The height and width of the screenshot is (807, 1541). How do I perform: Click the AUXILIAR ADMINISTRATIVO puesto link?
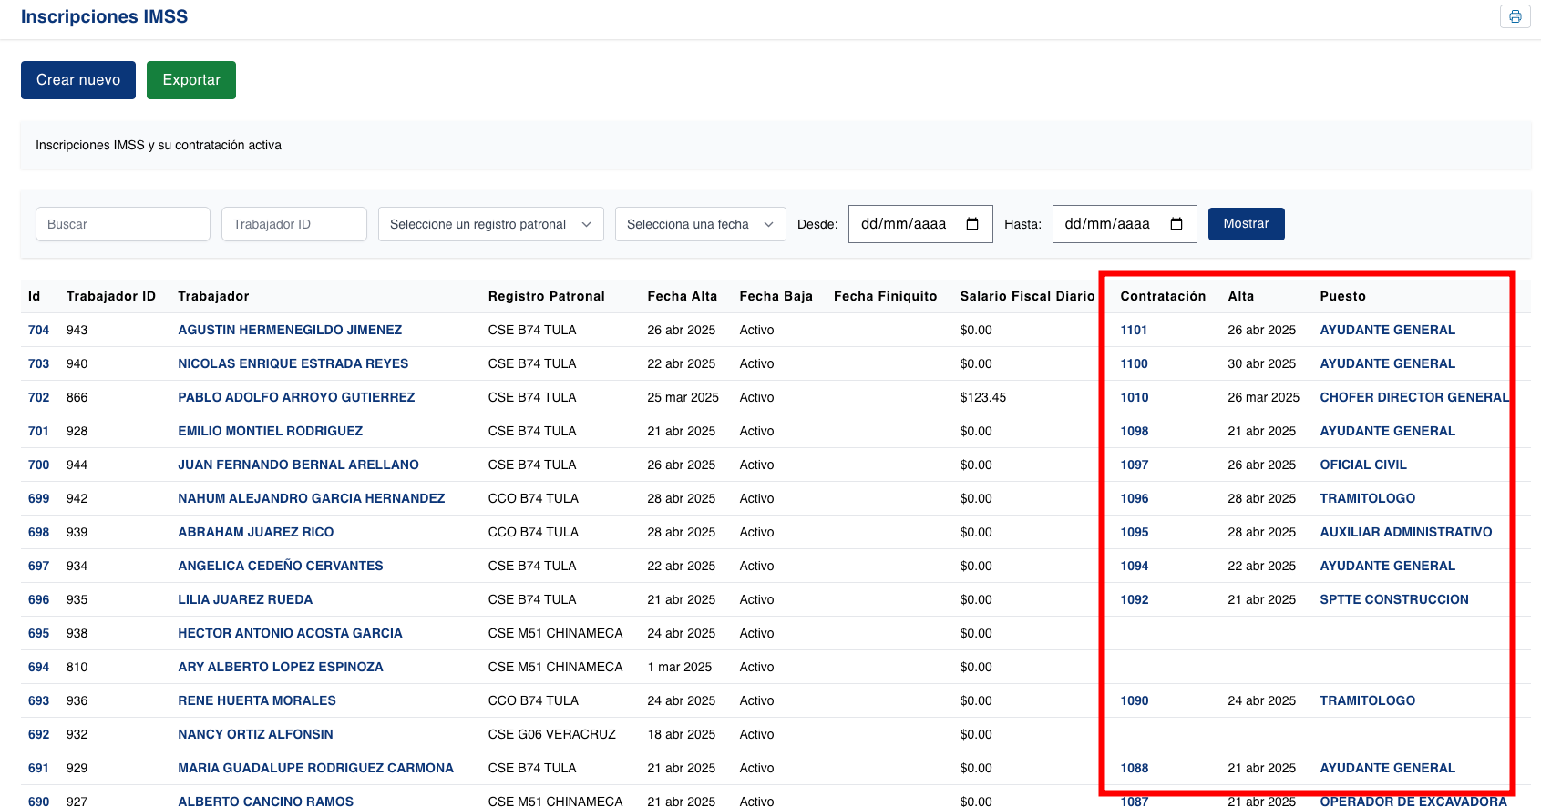click(x=1405, y=532)
